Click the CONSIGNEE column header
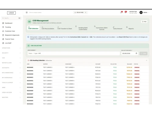 [68, 64]
